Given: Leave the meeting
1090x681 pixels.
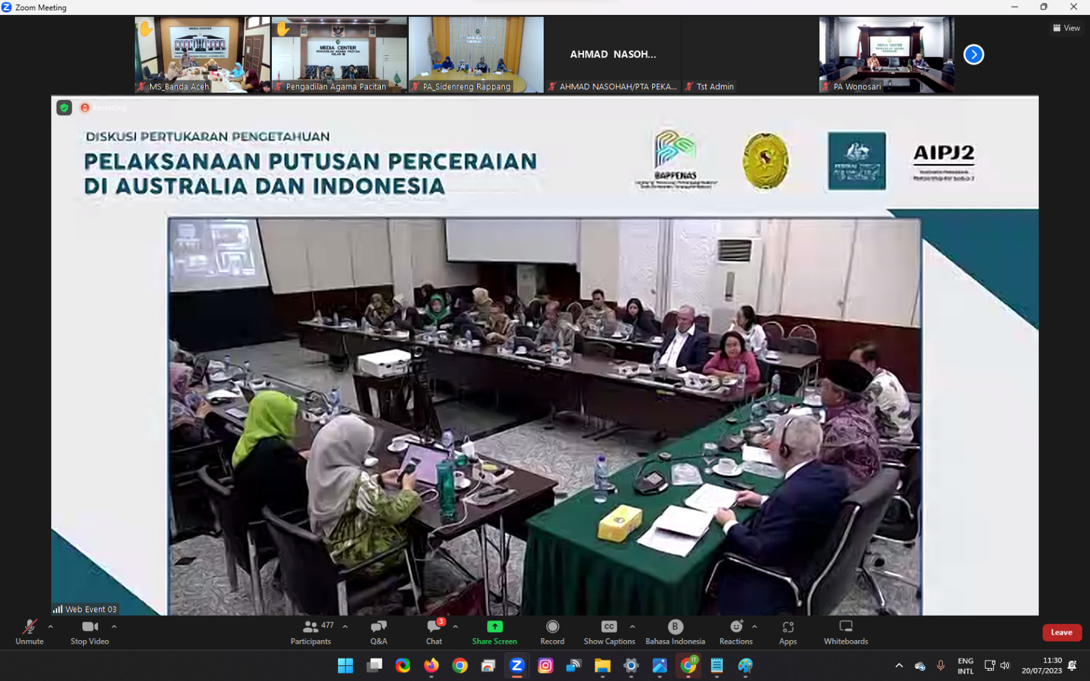Looking at the screenshot, I should (x=1061, y=633).
